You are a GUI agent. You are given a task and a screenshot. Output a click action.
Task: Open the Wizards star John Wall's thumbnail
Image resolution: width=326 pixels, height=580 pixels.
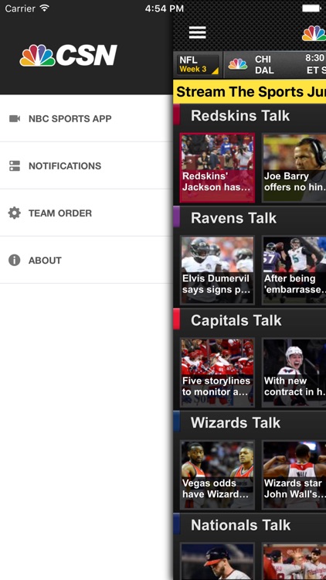294,475
